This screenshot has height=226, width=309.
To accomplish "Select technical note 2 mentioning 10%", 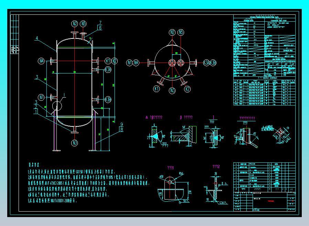I will [87, 178].
